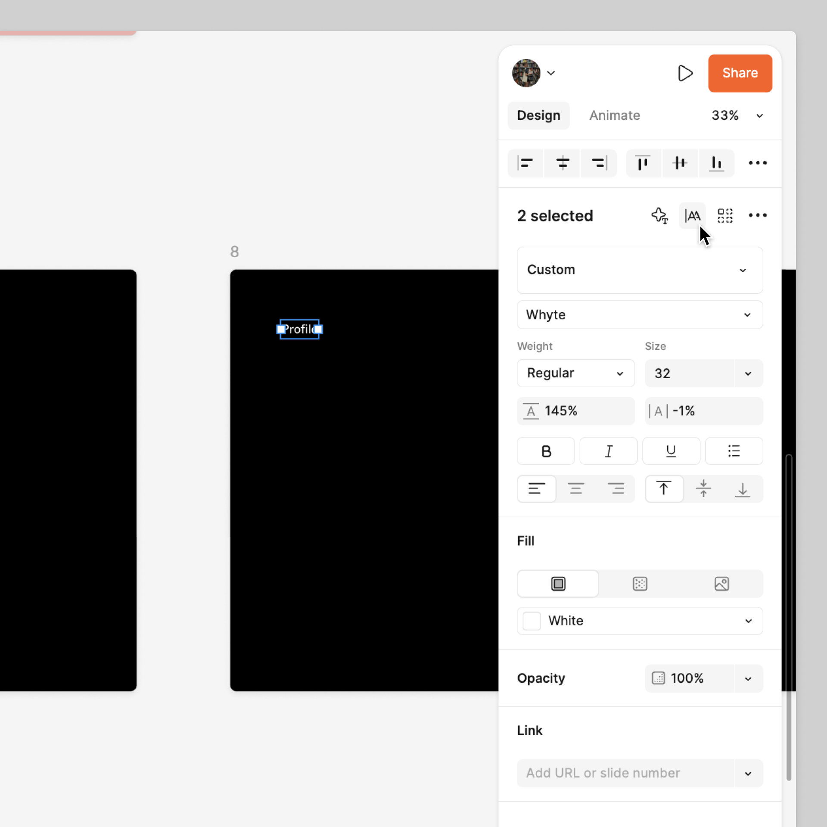Toggle underline formatting on selected text

coord(671,451)
